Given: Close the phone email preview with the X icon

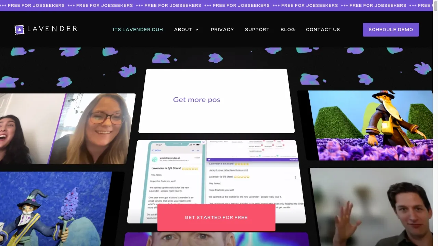Looking at the screenshot, I should 204,142.
